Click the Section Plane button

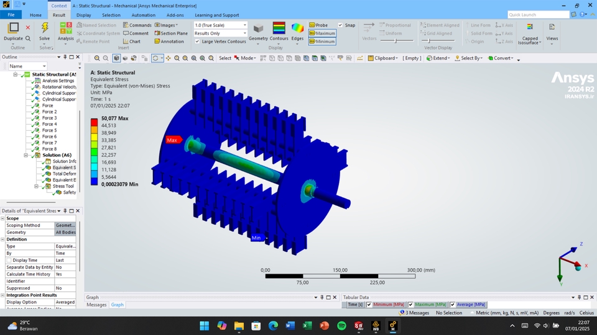(x=171, y=33)
